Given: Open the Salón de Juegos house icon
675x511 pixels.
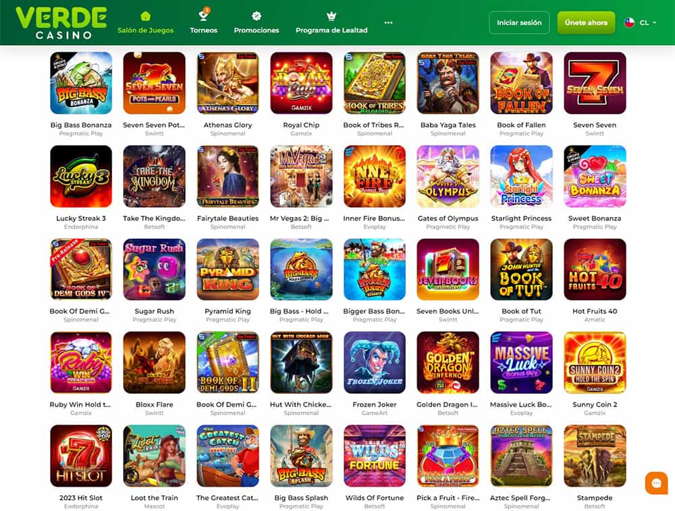Looking at the screenshot, I should click(x=146, y=16).
